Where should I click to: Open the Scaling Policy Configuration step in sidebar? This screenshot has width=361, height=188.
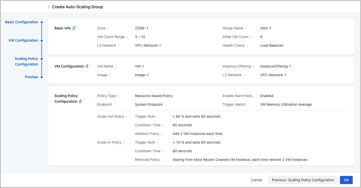point(26,62)
